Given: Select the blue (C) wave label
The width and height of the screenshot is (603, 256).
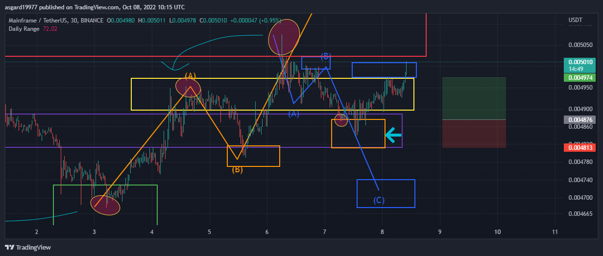Looking at the screenshot, I should [x=379, y=200].
